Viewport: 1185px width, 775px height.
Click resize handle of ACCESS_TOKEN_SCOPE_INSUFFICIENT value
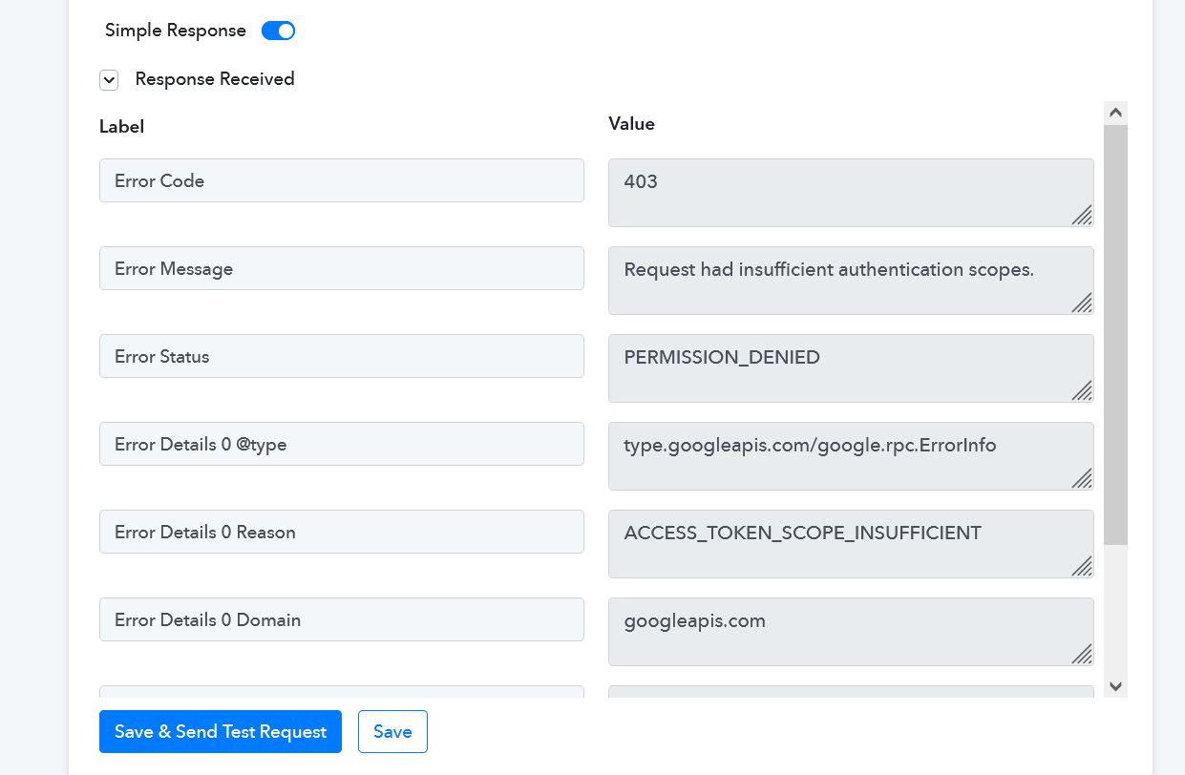pos(1082,567)
